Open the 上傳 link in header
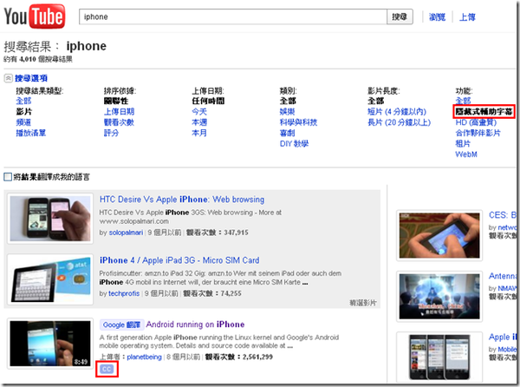520x387 pixels. [467, 17]
